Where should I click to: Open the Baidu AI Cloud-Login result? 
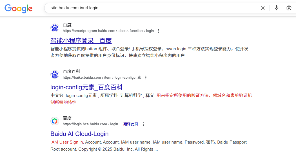tap(79, 134)
